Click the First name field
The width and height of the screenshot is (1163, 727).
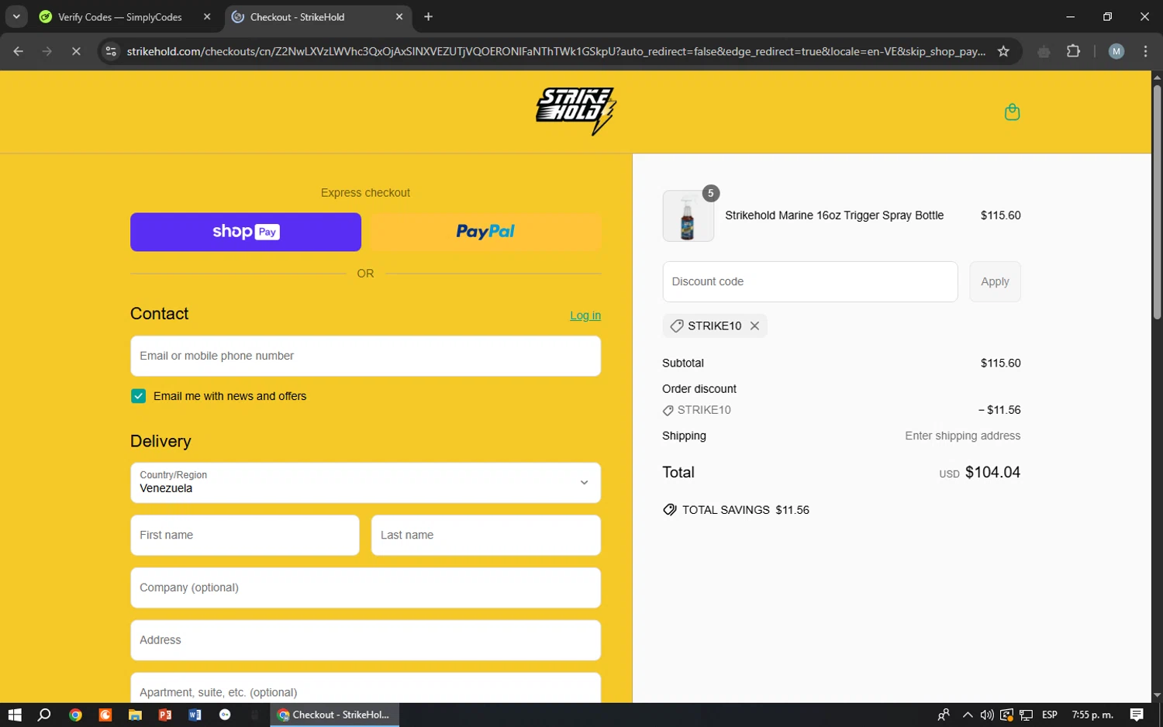245,535
